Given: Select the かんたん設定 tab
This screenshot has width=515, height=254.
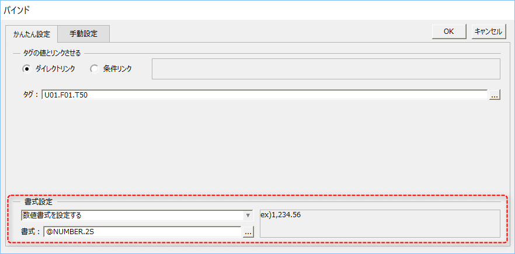Looking at the screenshot, I should coord(32,34).
